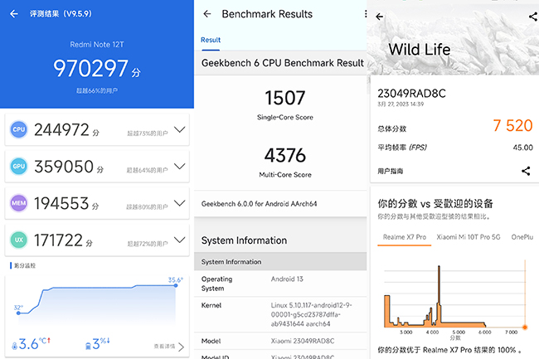The height and width of the screenshot is (359, 539).
Task: Select the Result tab in Geekbench
Action: click(x=211, y=40)
